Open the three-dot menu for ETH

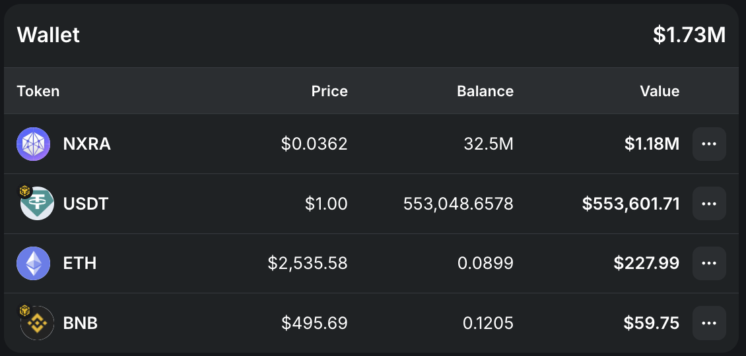point(709,263)
